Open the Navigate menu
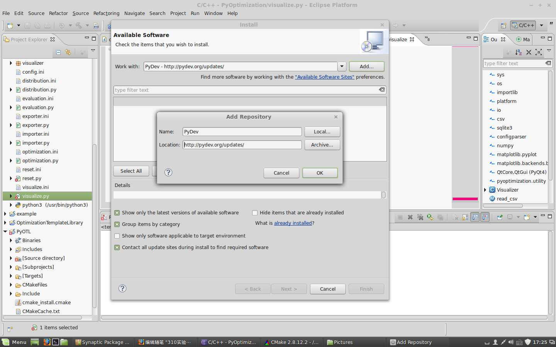This screenshot has height=347, width=556. tap(134, 13)
